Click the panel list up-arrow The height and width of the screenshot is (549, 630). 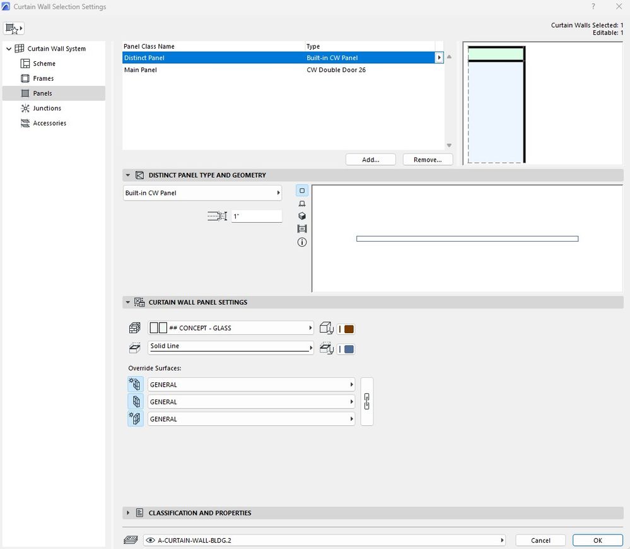pyautogui.click(x=449, y=57)
